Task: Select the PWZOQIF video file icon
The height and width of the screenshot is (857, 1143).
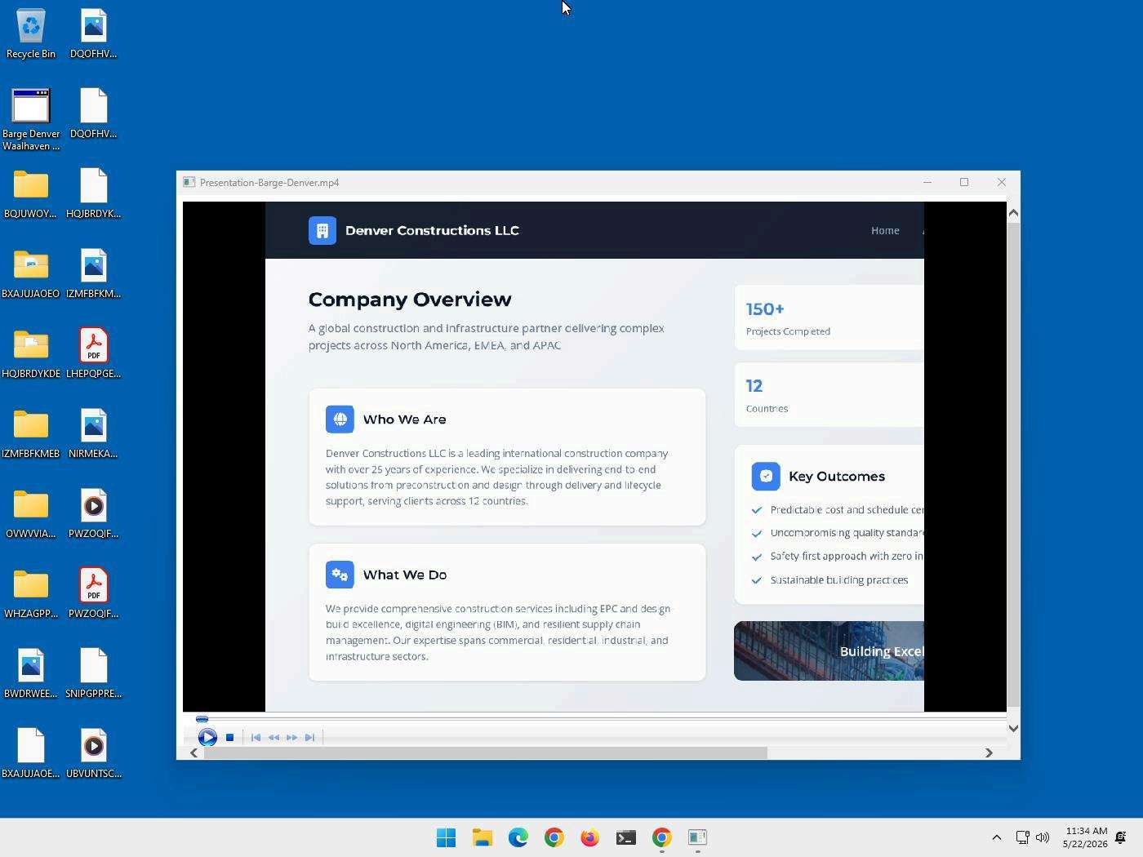Action: point(94,514)
